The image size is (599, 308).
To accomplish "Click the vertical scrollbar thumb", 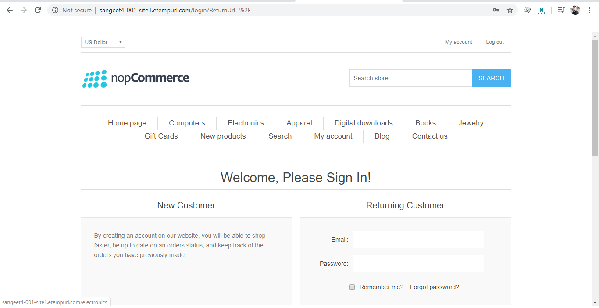I will [595, 97].
